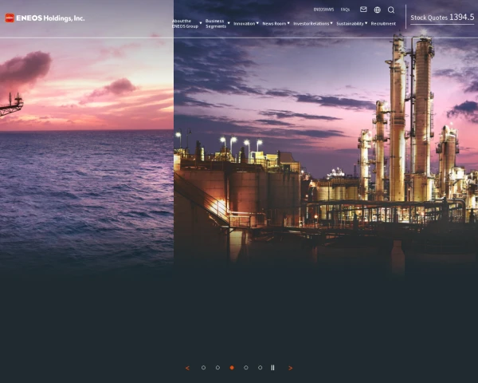Advance to next slide arrow
This screenshot has height=383, width=478.
tap(290, 368)
